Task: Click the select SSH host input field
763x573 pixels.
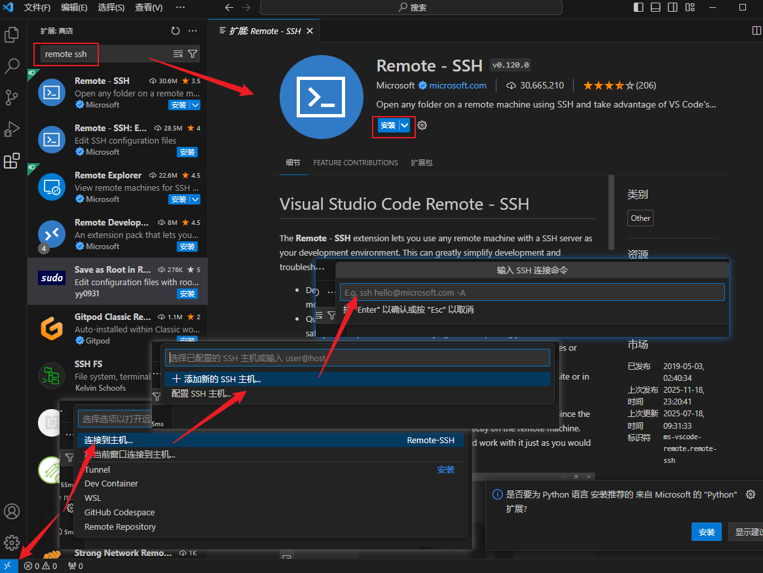Action: 357,358
